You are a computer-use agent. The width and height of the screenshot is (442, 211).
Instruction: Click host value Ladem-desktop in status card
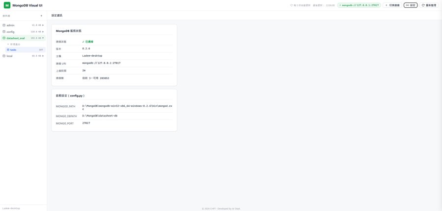click(x=92, y=56)
